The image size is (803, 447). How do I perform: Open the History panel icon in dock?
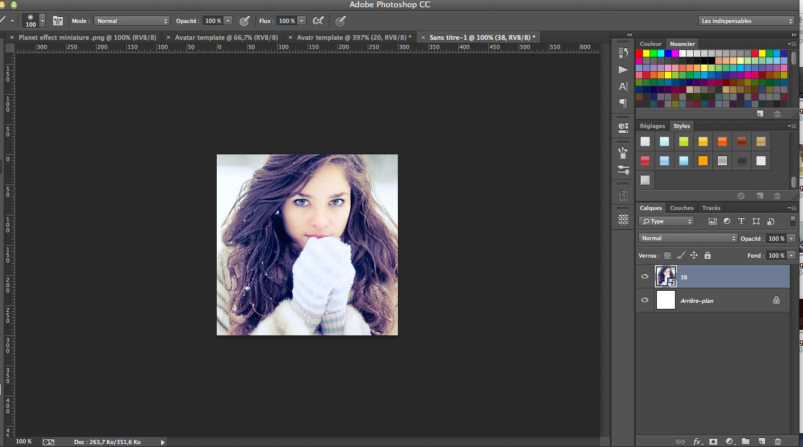coord(623,53)
